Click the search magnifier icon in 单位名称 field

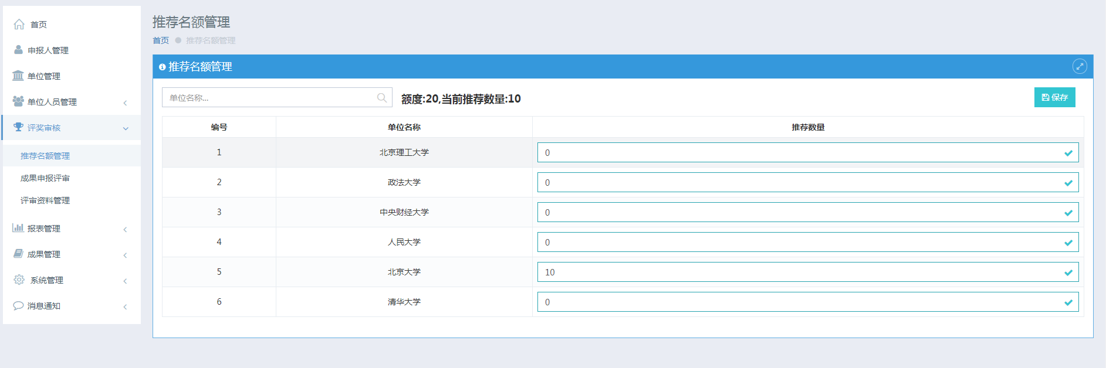coord(382,98)
